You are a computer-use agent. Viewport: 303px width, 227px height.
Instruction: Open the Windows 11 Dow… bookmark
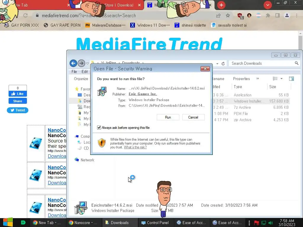click(x=150, y=25)
